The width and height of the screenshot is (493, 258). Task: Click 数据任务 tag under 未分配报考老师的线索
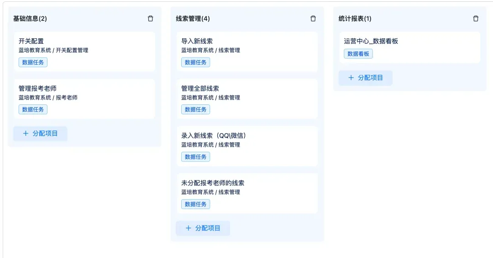coord(195,204)
